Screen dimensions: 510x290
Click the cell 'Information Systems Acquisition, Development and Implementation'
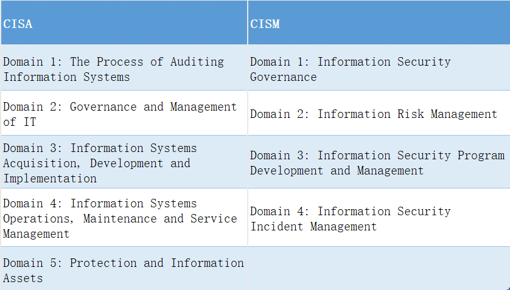pos(124,162)
